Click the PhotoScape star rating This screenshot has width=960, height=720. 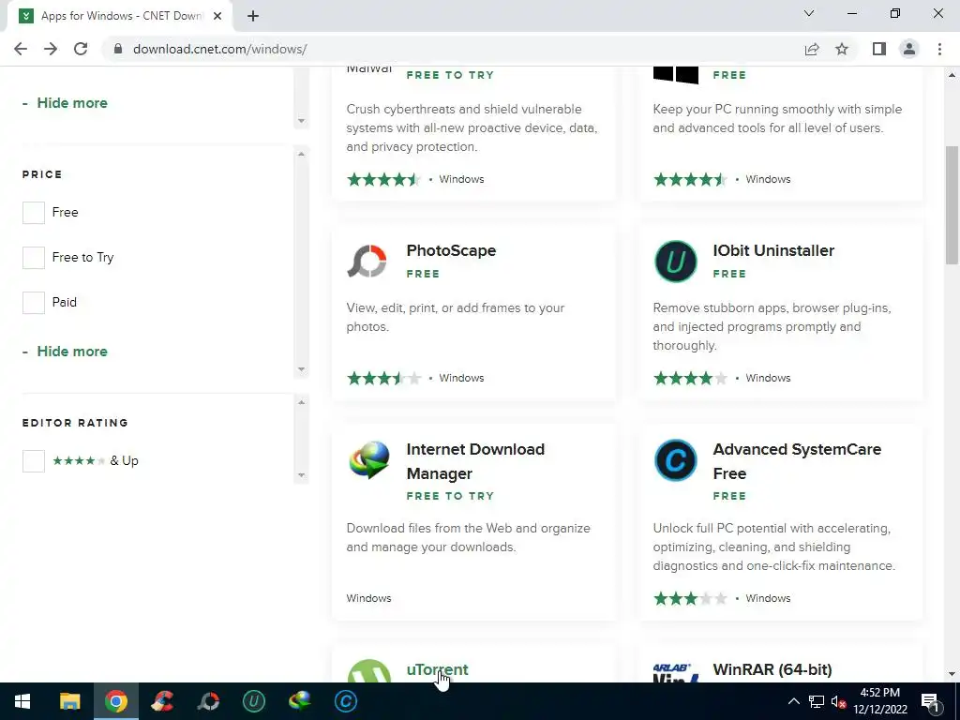click(383, 379)
